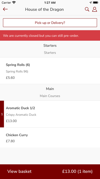Tap the £5.60 Spring Rolls price
The height and width of the screenshot is (179, 100).
(x=10, y=78)
